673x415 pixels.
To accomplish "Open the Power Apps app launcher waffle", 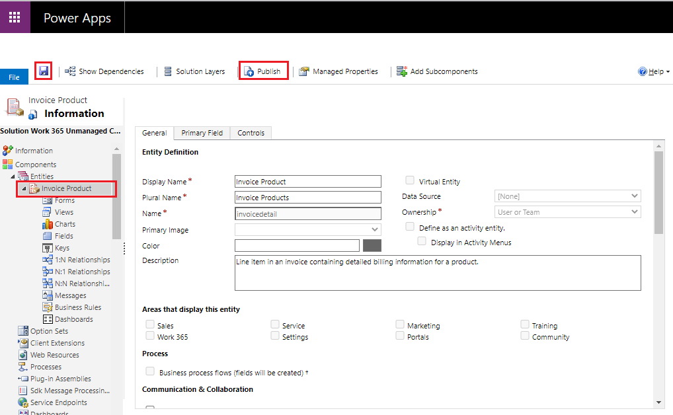I will [x=15, y=17].
